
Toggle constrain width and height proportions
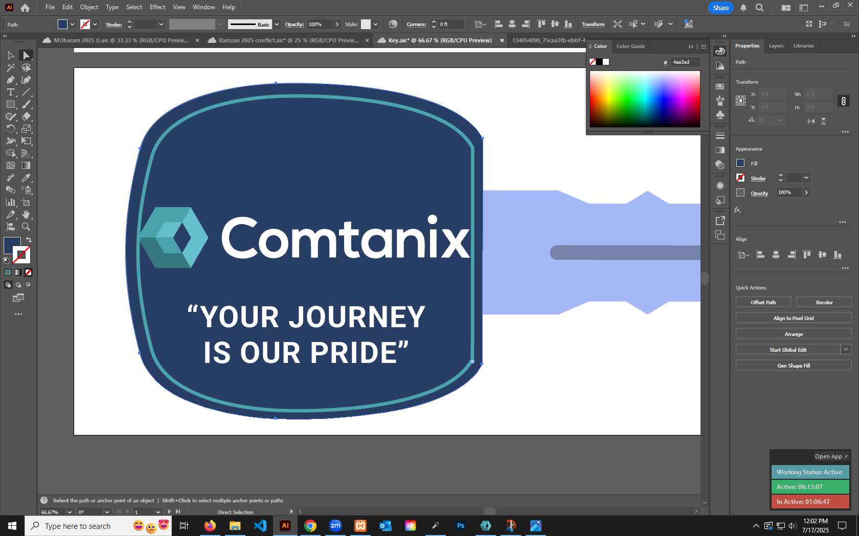point(843,101)
